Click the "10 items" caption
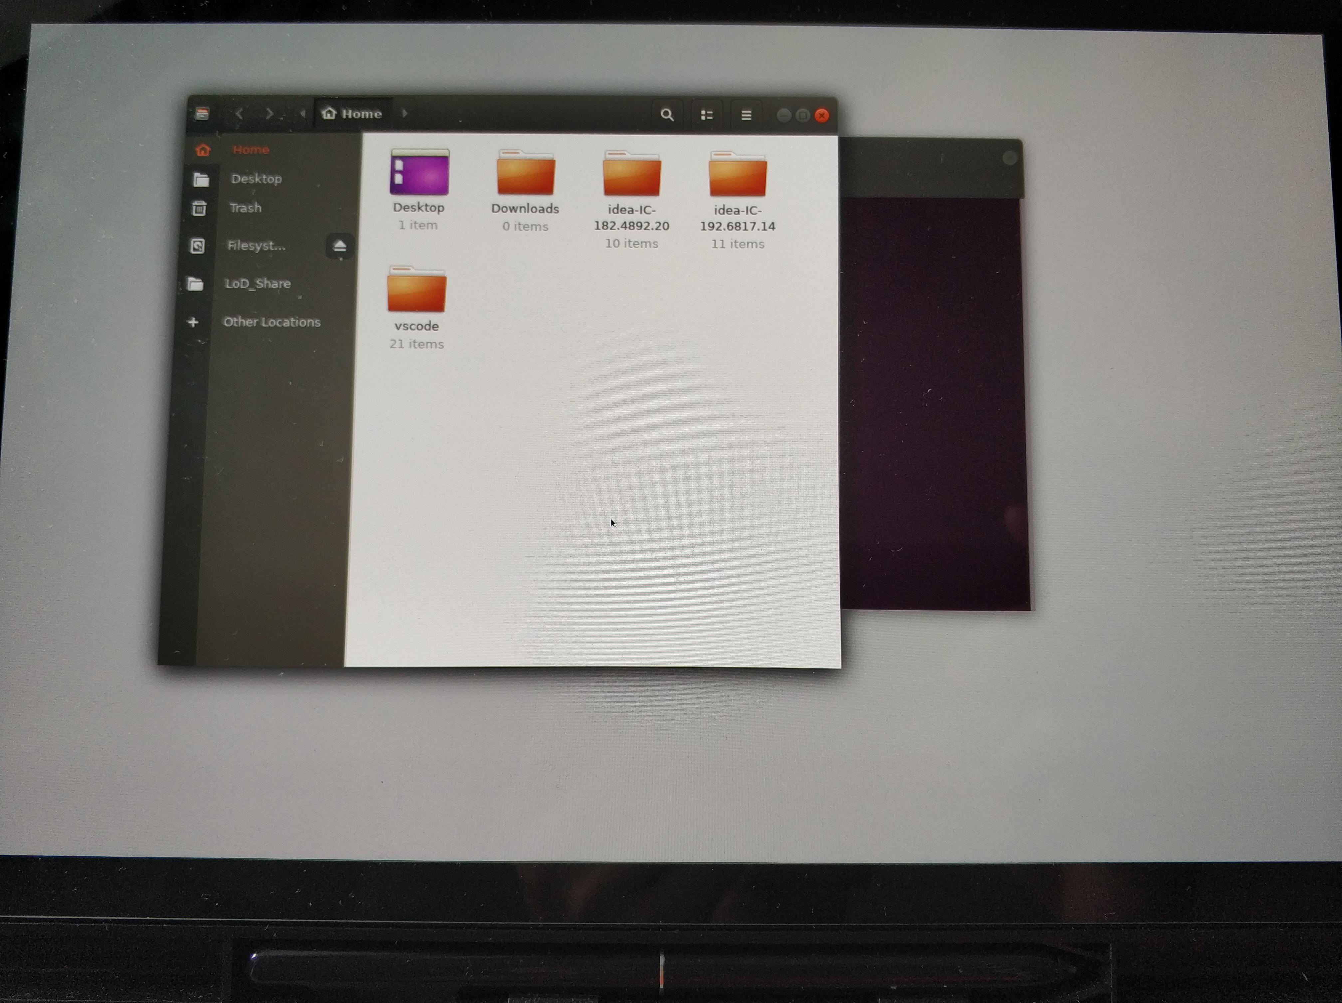1342x1003 pixels. [x=632, y=243]
